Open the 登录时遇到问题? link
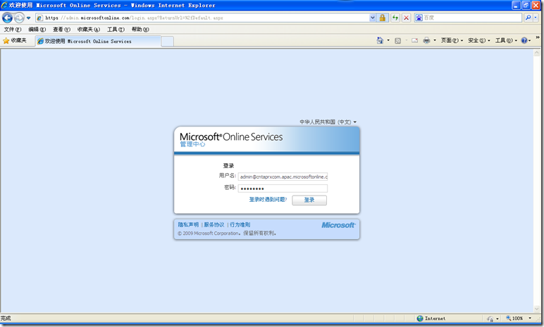The image size is (544, 327). 268,200
